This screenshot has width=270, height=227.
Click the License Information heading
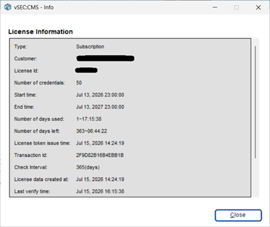click(41, 32)
